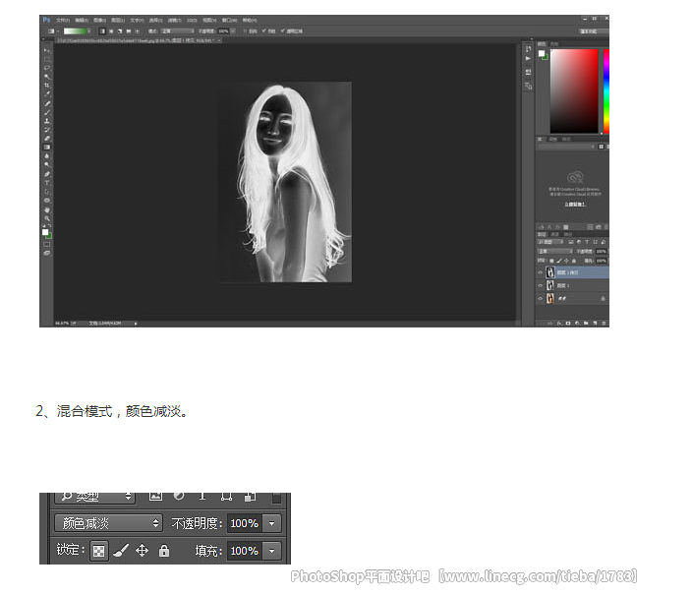The image size is (692, 595).
Task: Hide the 图层 1 拷贝 layer eye
Action: (541, 272)
